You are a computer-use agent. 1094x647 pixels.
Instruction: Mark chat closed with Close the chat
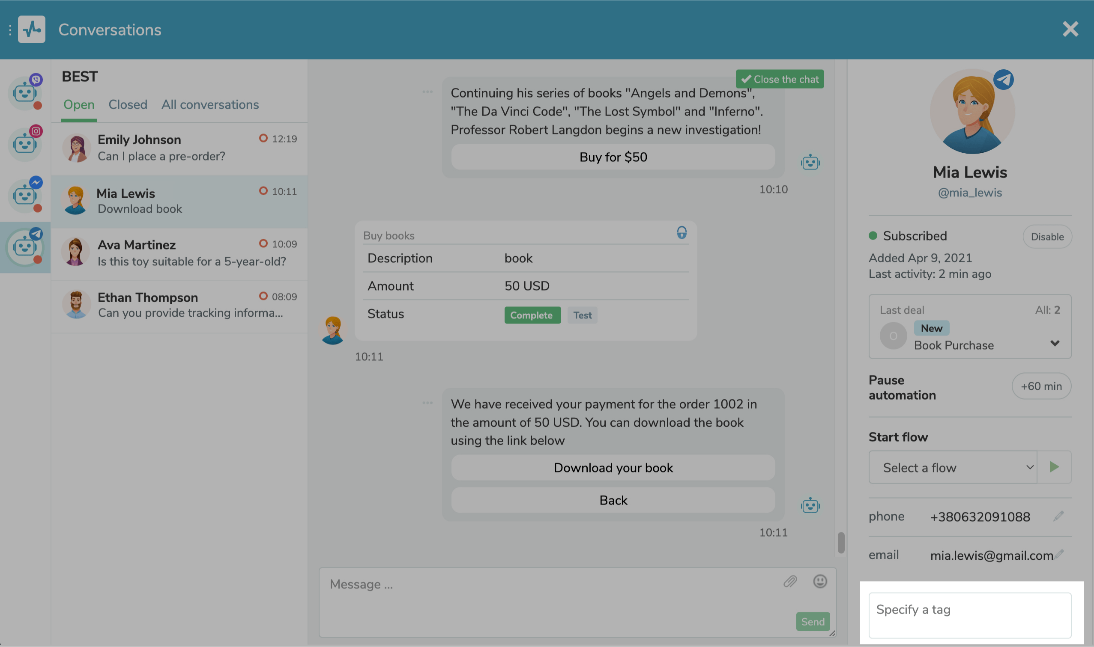(779, 79)
